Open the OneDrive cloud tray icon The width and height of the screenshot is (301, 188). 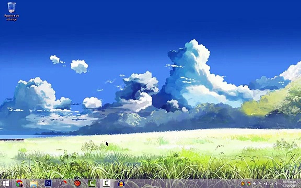[254, 184]
